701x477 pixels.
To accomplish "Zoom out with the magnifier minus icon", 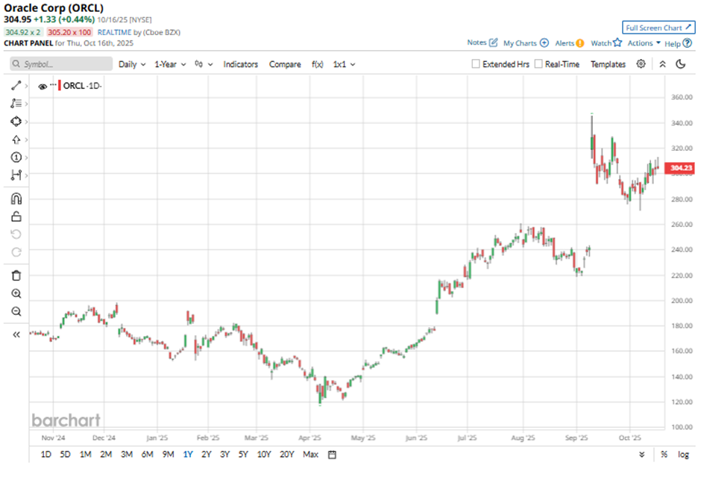I will 16,312.
